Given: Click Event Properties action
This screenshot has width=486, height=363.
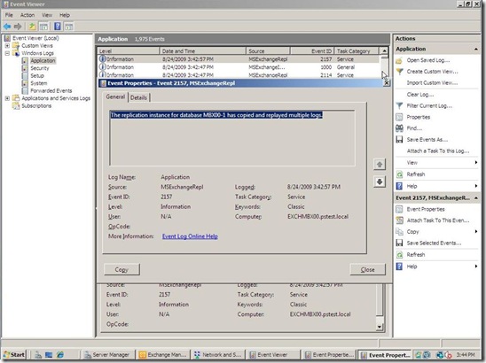Looking at the screenshot, I should (426, 209).
